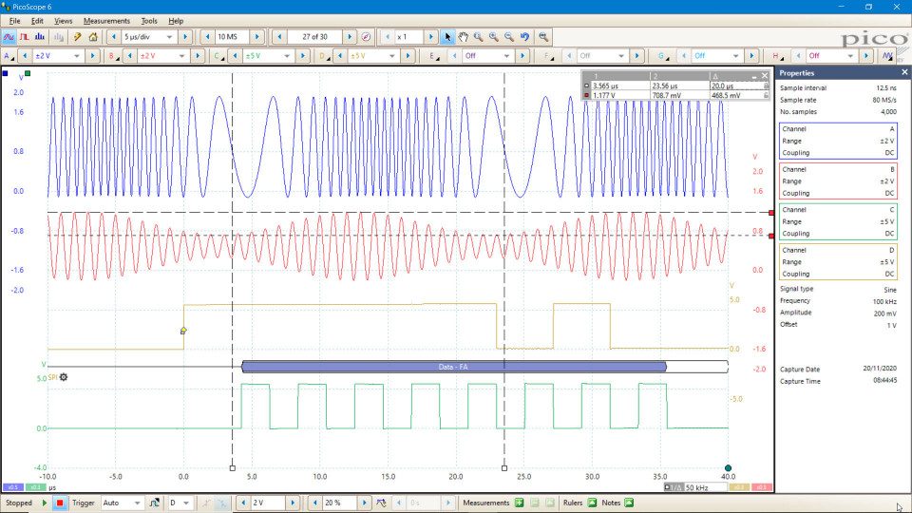Open the Tools menu
912x513 pixels.
(149, 20)
